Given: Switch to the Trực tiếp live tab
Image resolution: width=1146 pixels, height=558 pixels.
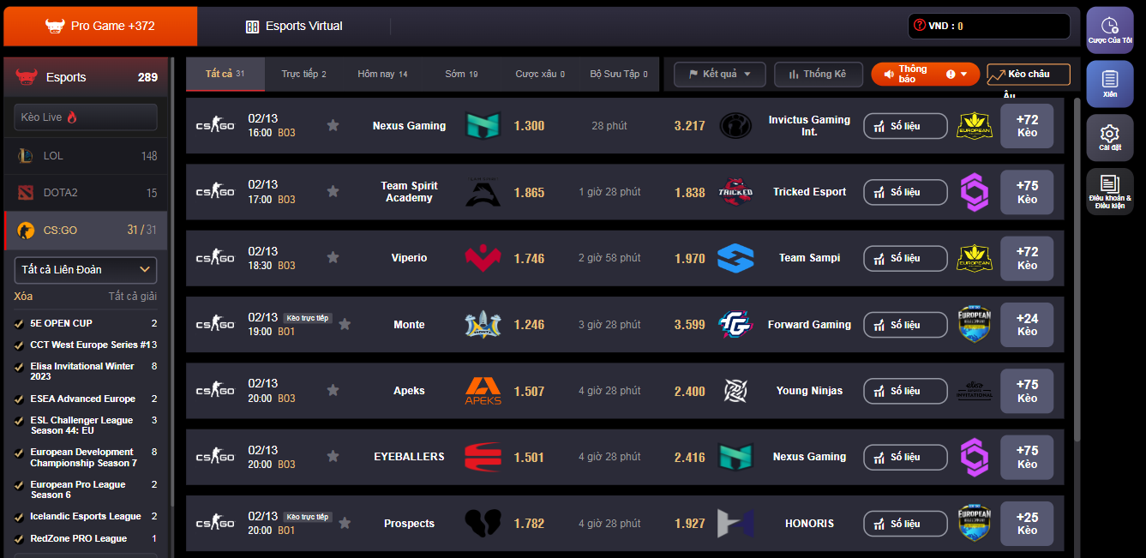Looking at the screenshot, I should tap(303, 75).
